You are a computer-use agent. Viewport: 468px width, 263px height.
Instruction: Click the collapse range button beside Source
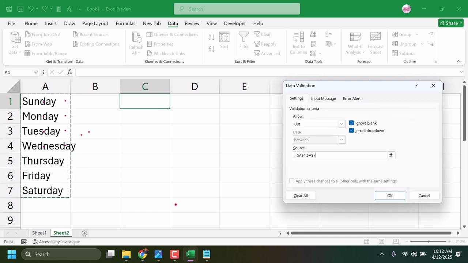[391, 155]
